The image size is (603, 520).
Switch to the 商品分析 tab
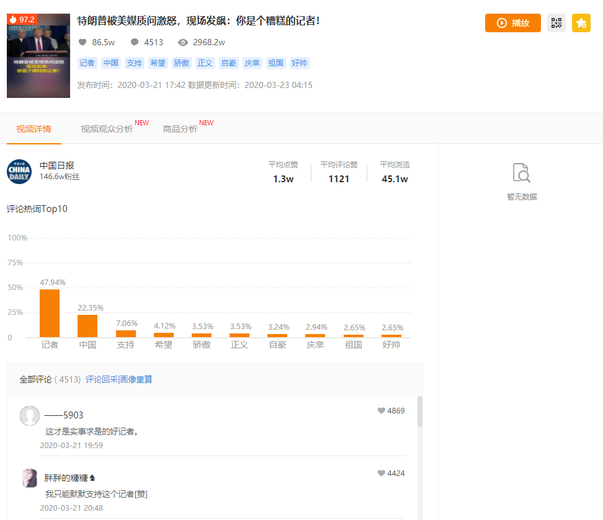(180, 129)
